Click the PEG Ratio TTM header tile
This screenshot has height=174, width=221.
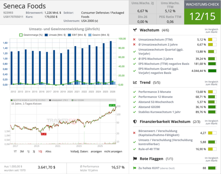[170, 19]
